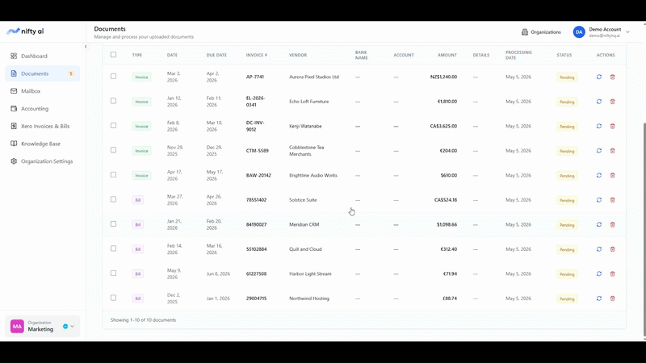Delete the Quill and Cloud bill

coord(613,249)
